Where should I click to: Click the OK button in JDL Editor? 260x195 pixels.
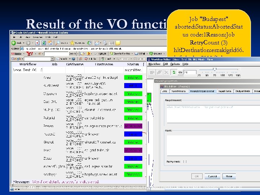(197, 176)
